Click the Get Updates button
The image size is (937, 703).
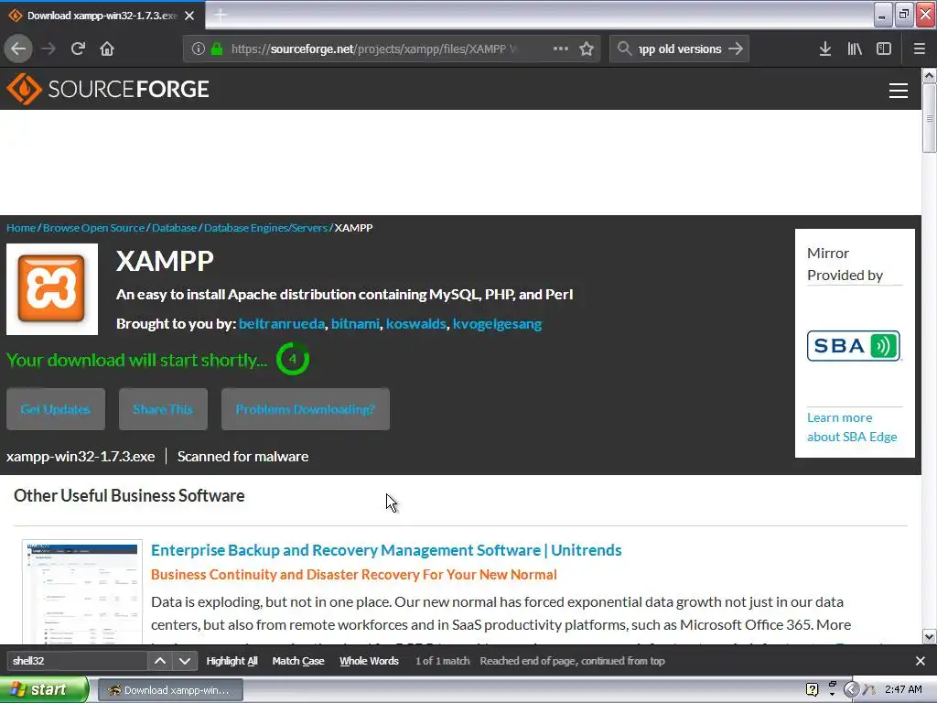tap(56, 409)
